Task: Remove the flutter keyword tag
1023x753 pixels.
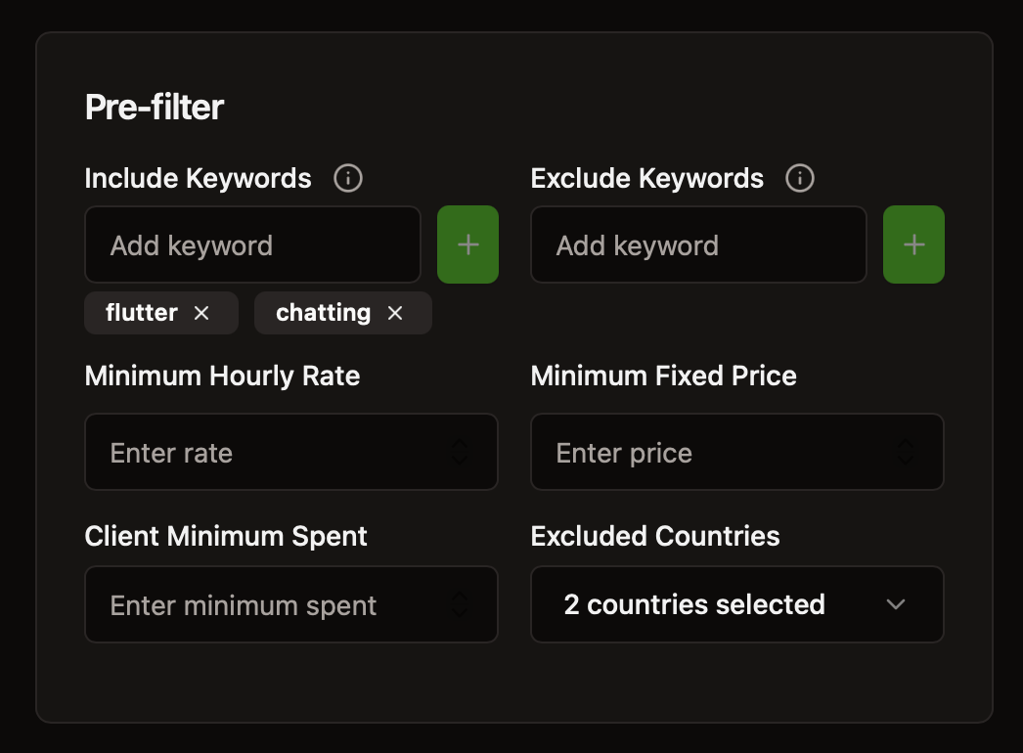Action: (201, 313)
